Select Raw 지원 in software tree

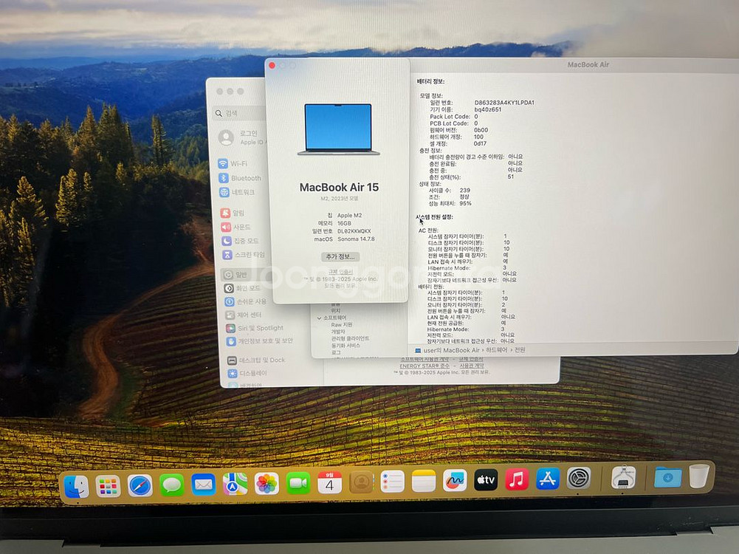tap(341, 325)
